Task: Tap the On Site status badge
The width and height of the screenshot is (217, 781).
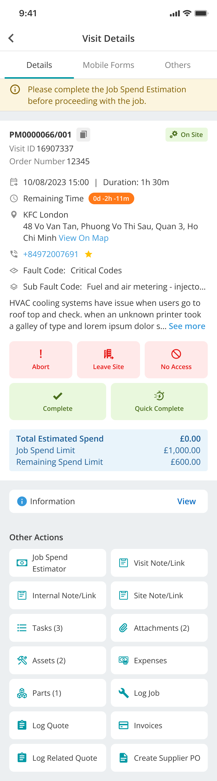Action: (x=186, y=135)
